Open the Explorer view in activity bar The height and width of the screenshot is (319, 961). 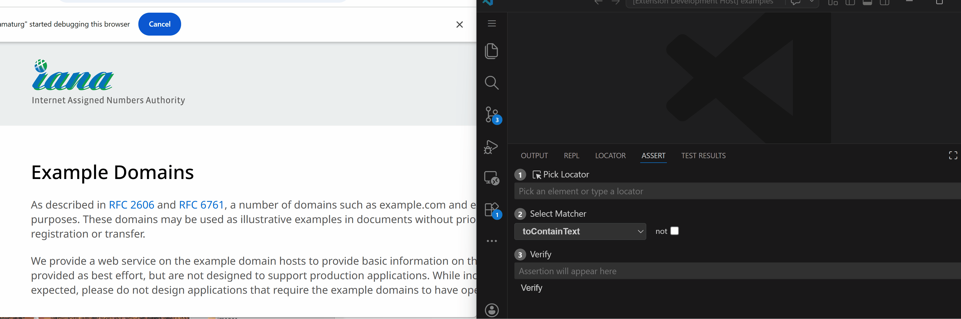491,51
